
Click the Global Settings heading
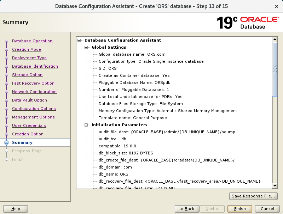point(109,47)
